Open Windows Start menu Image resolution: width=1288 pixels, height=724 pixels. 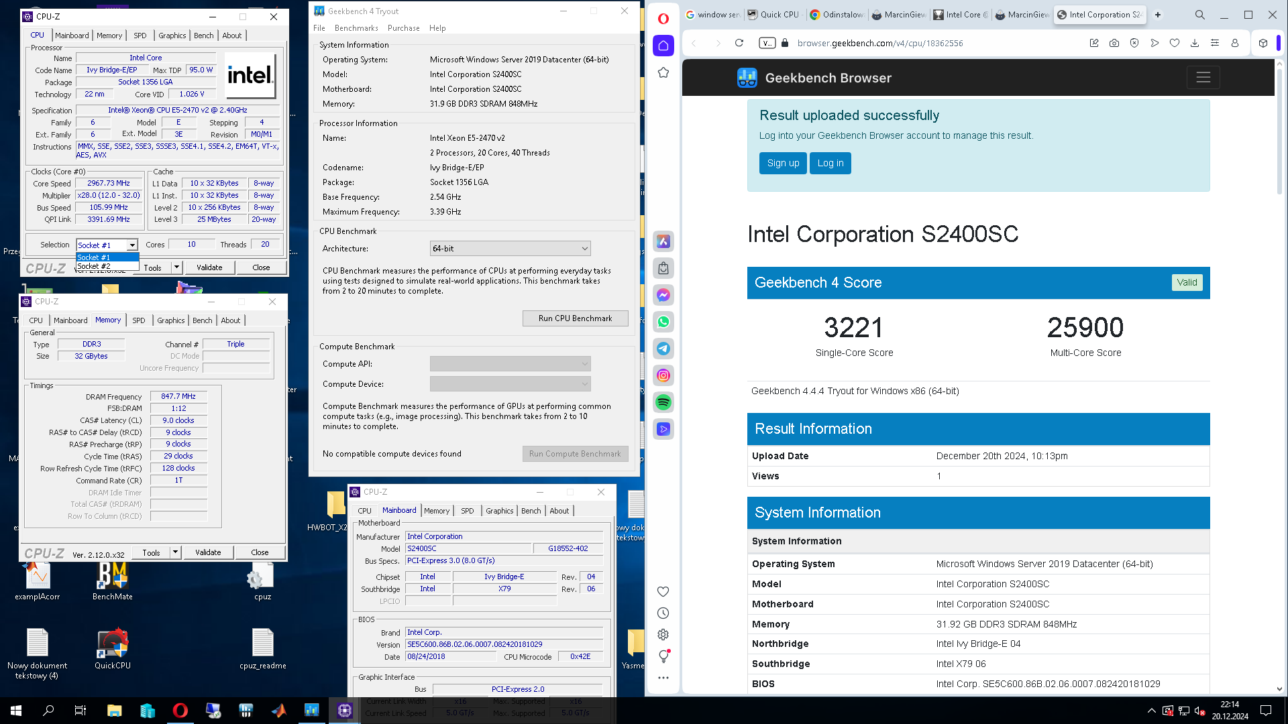16,711
